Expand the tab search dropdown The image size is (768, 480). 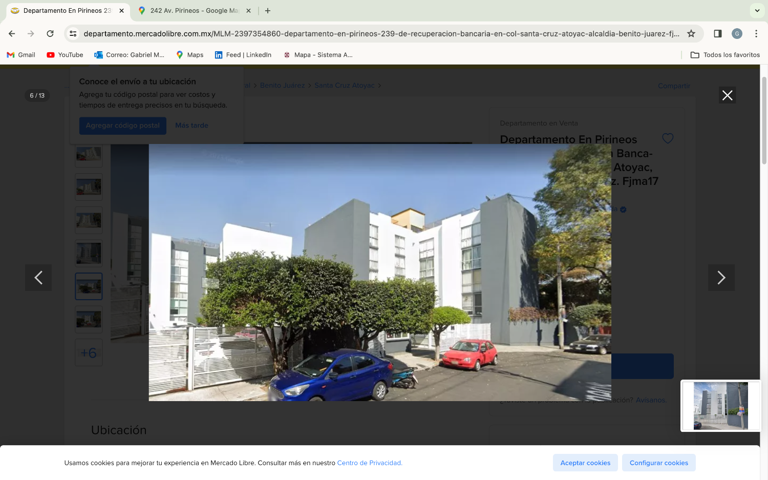[x=757, y=10]
